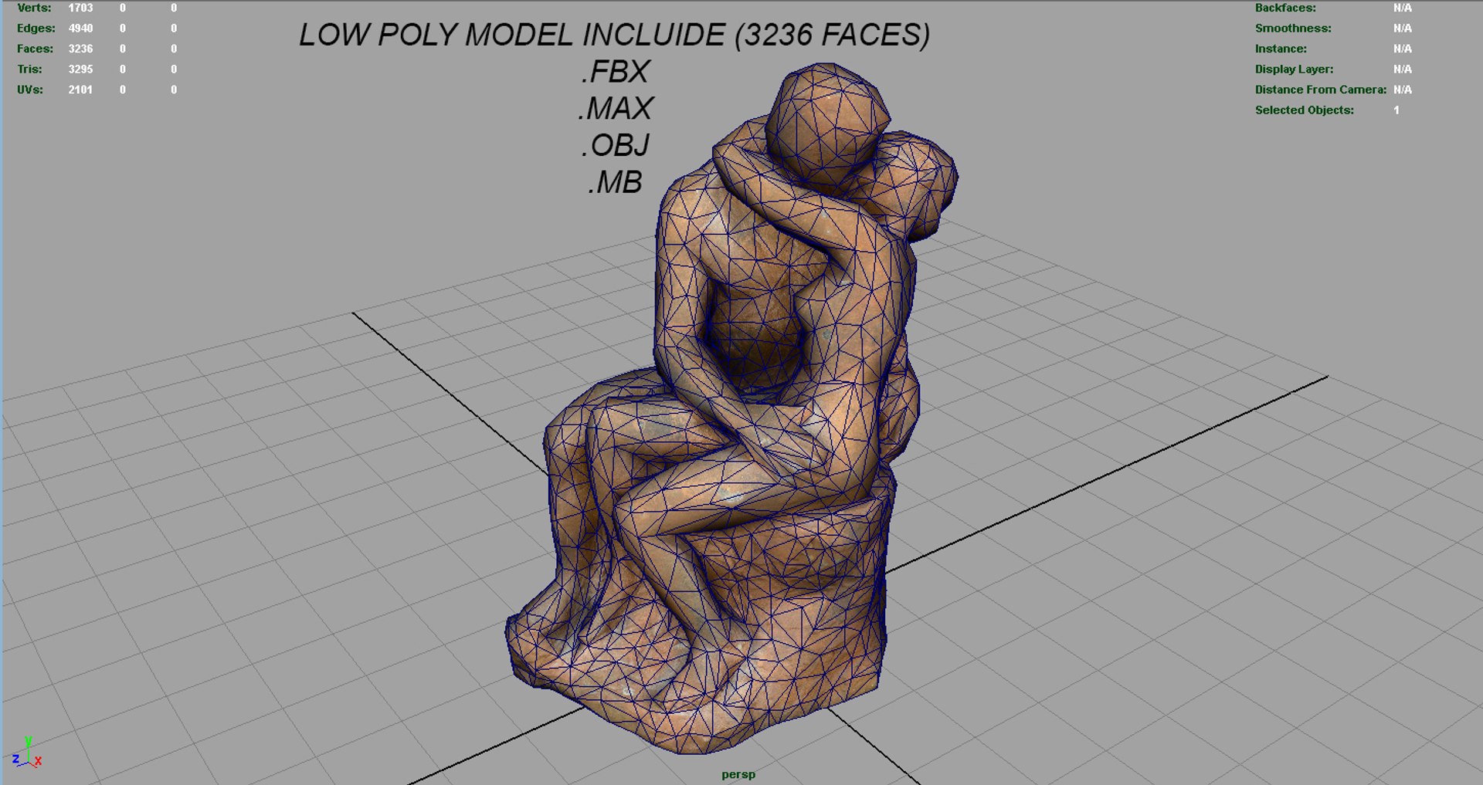Click the 'persp' camera name label

pos(738,774)
